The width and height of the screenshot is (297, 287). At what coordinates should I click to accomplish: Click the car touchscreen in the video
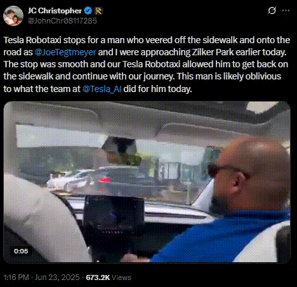point(114,220)
